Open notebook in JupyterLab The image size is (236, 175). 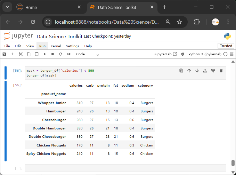pyautogui.click(x=165, y=54)
